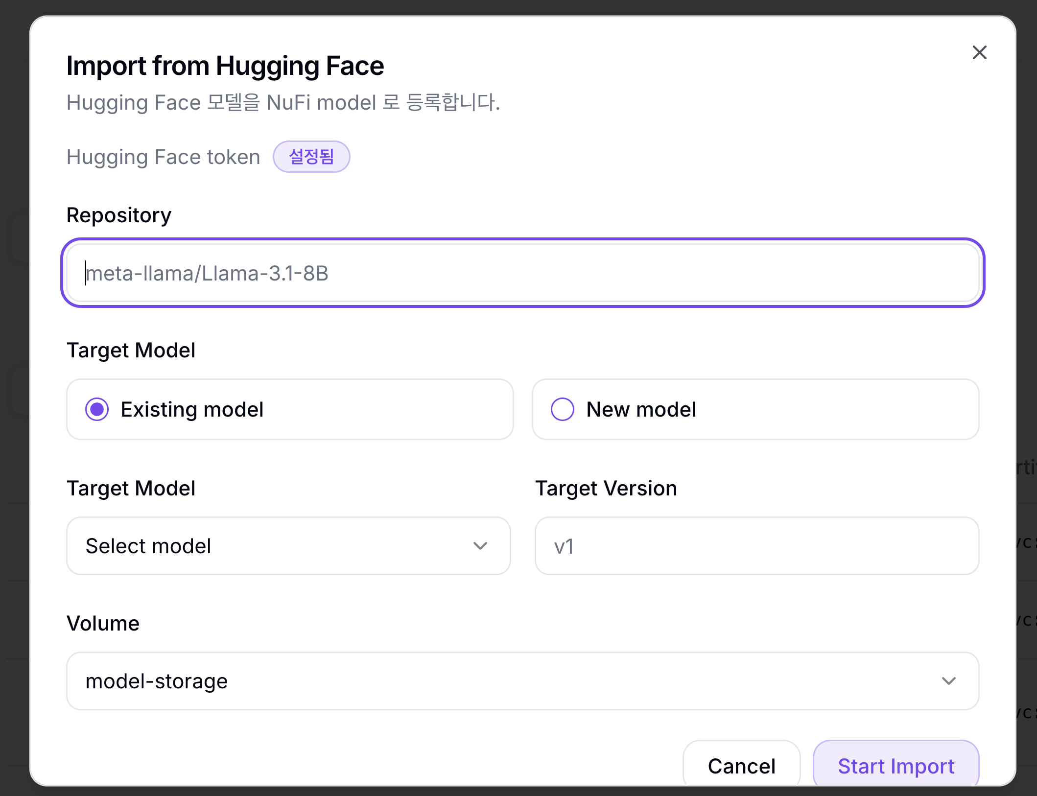This screenshot has height=796, width=1037.
Task: Open the Select model dropdown
Action: (x=288, y=546)
